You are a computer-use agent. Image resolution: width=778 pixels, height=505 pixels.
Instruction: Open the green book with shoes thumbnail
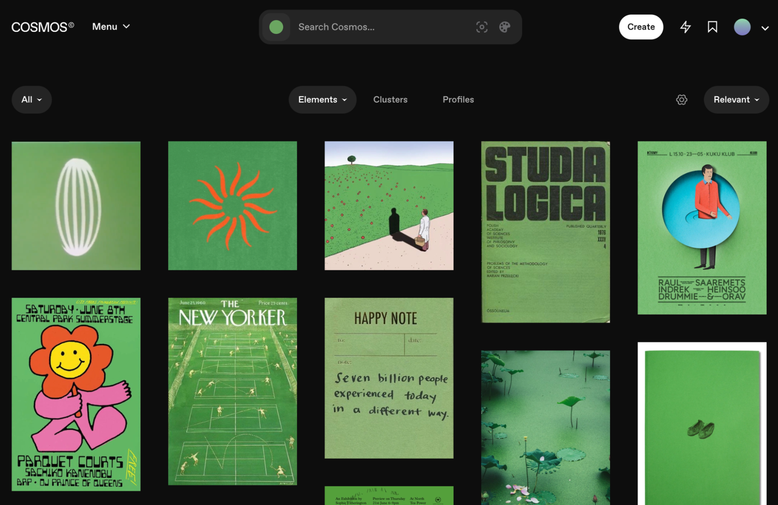[702, 423]
